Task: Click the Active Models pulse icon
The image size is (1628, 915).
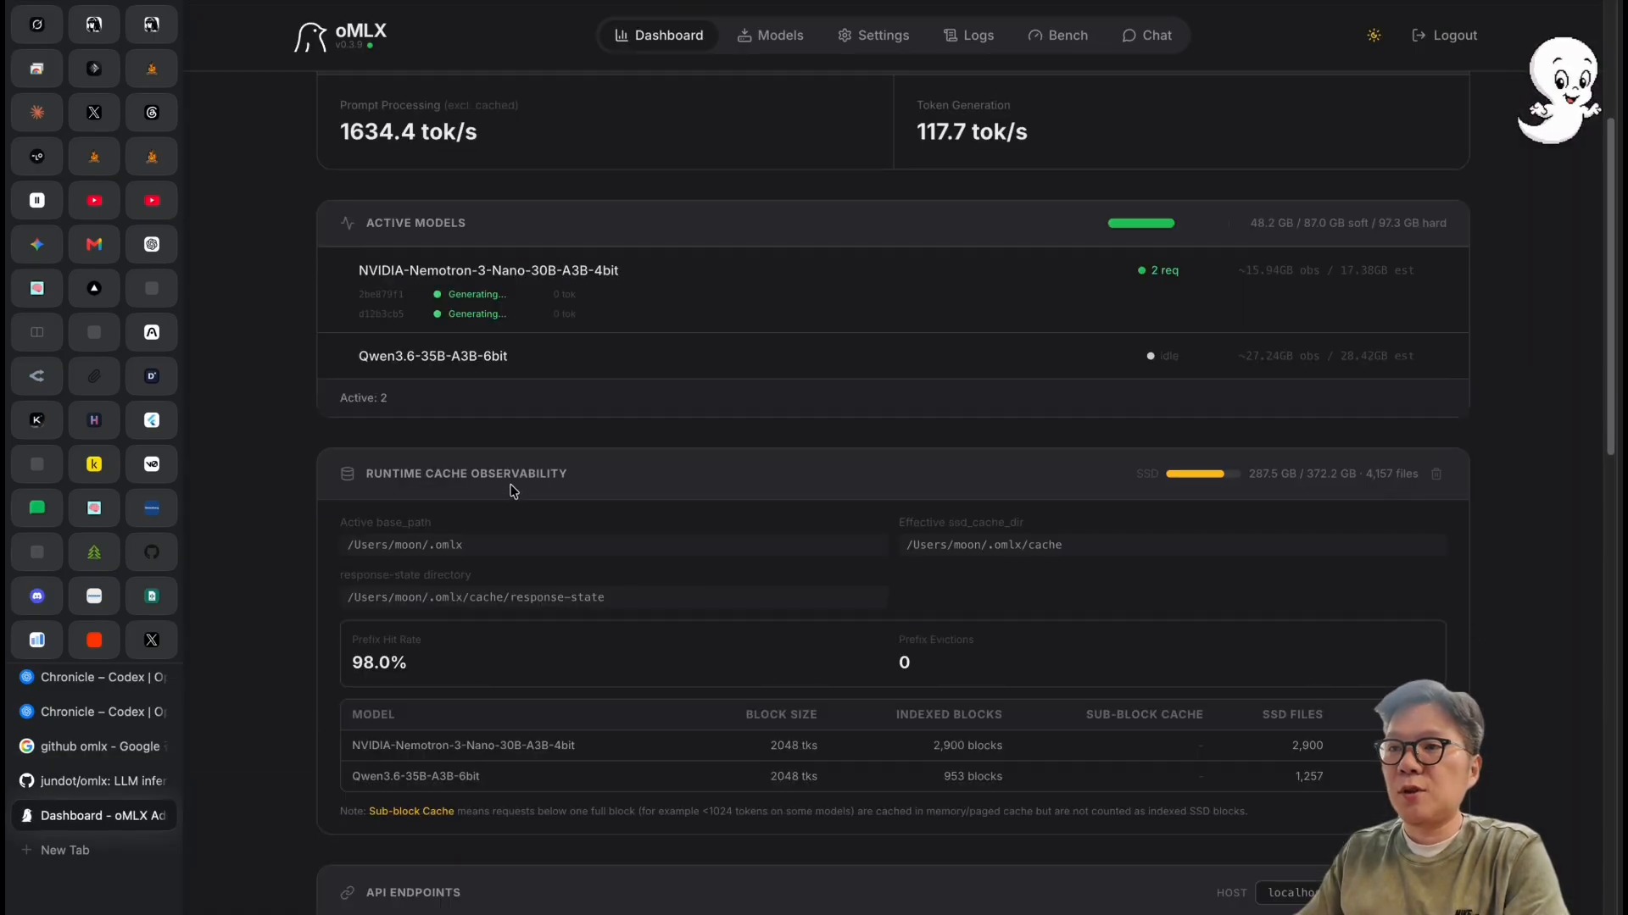Action: pos(347,223)
